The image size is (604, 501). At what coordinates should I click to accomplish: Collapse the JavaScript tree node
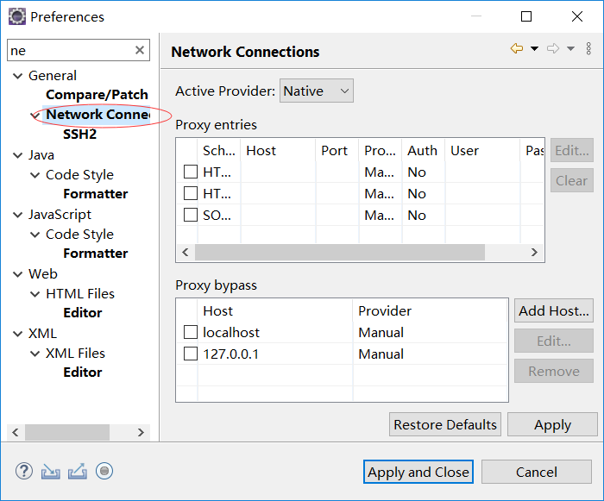point(17,215)
